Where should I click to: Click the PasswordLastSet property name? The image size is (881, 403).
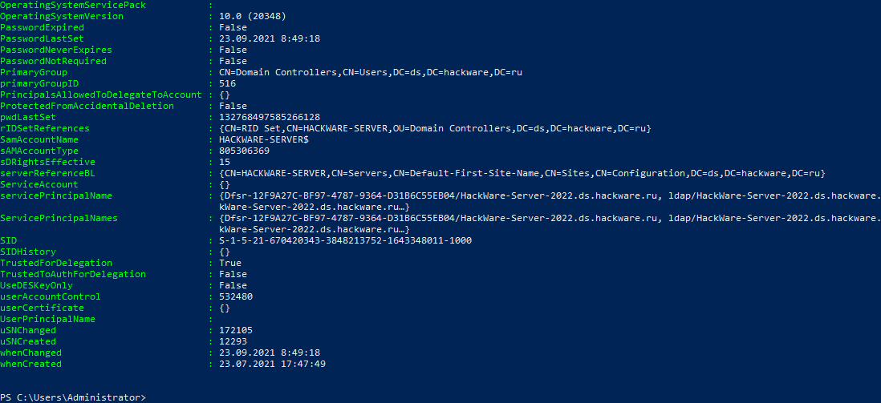[42, 38]
